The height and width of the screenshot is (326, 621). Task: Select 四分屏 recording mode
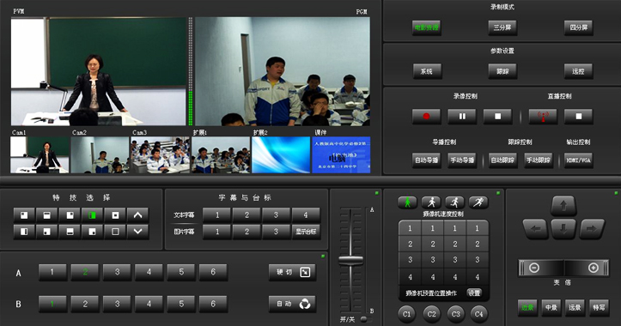click(x=578, y=27)
